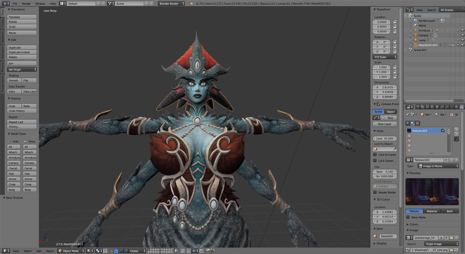Toggle renderability camera of Lamp row
465x254 pixels.
point(462,40)
